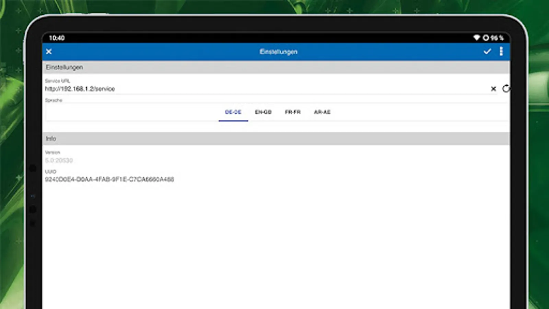Open the three-dot overflow menu

pyautogui.click(x=501, y=51)
